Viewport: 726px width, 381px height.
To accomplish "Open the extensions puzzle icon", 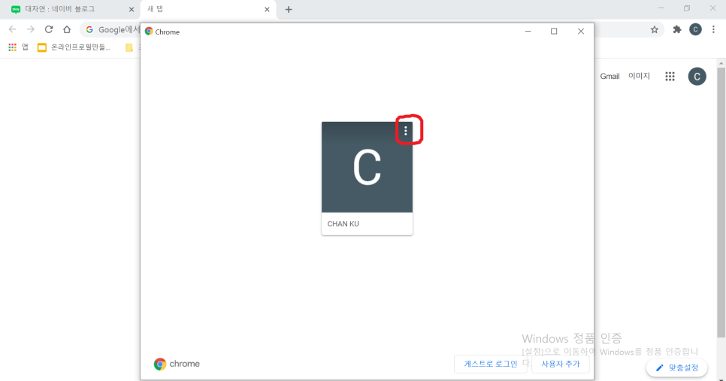I will coord(677,29).
